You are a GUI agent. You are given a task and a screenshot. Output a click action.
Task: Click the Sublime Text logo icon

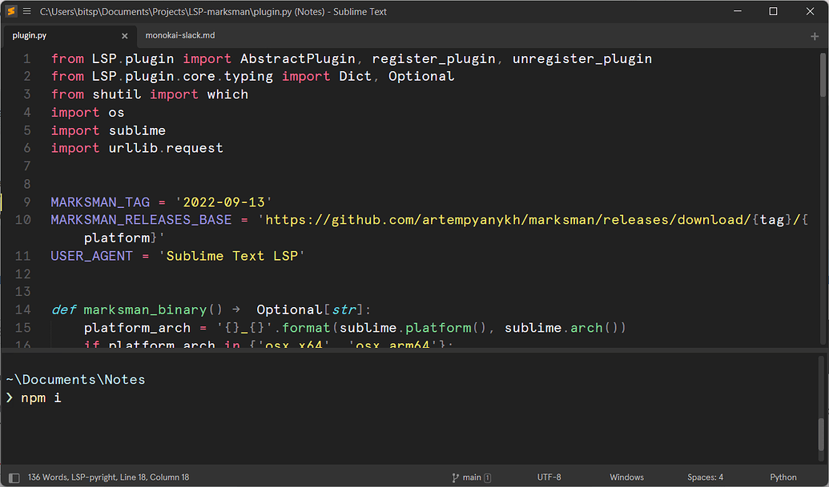(x=10, y=11)
